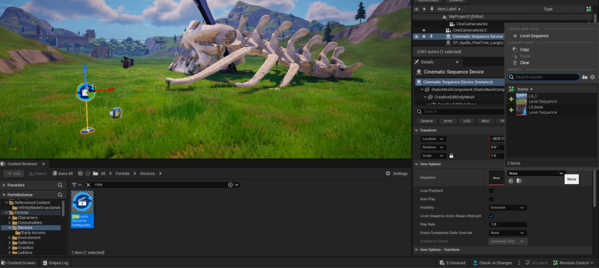The height and width of the screenshot is (268, 599).
Task: Collapse the Transform section
Action: pyautogui.click(x=416, y=130)
